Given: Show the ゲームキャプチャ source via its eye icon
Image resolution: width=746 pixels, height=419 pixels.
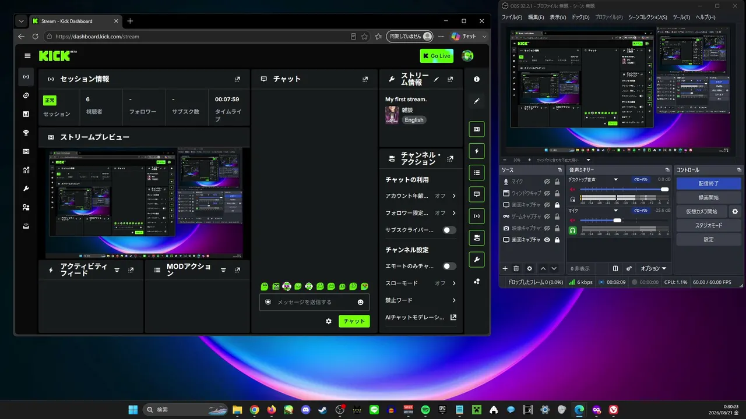Looking at the screenshot, I should pyautogui.click(x=547, y=216).
